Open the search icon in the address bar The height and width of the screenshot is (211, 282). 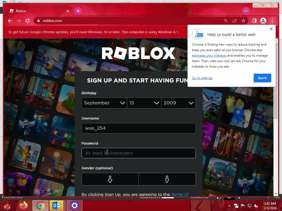click(x=226, y=21)
